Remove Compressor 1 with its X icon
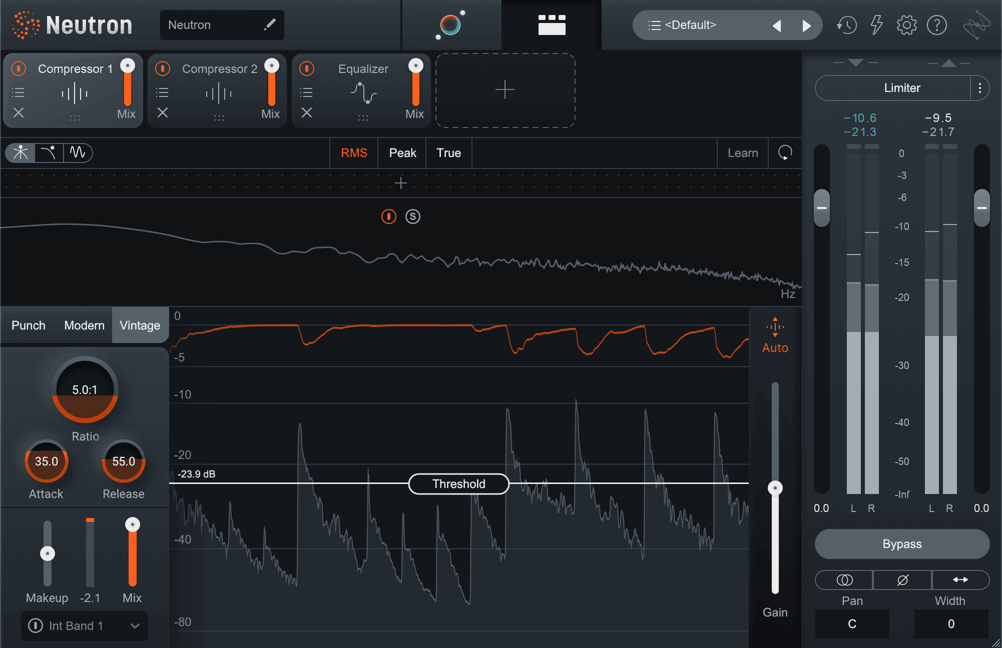 [19, 112]
